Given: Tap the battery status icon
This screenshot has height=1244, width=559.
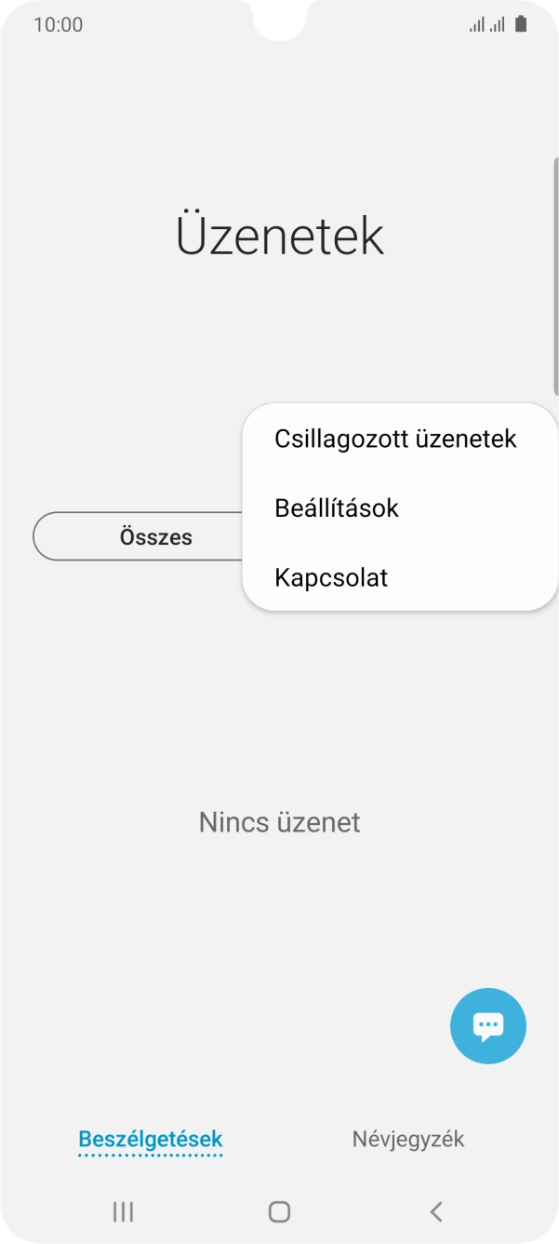Looking at the screenshot, I should [x=522, y=24].
